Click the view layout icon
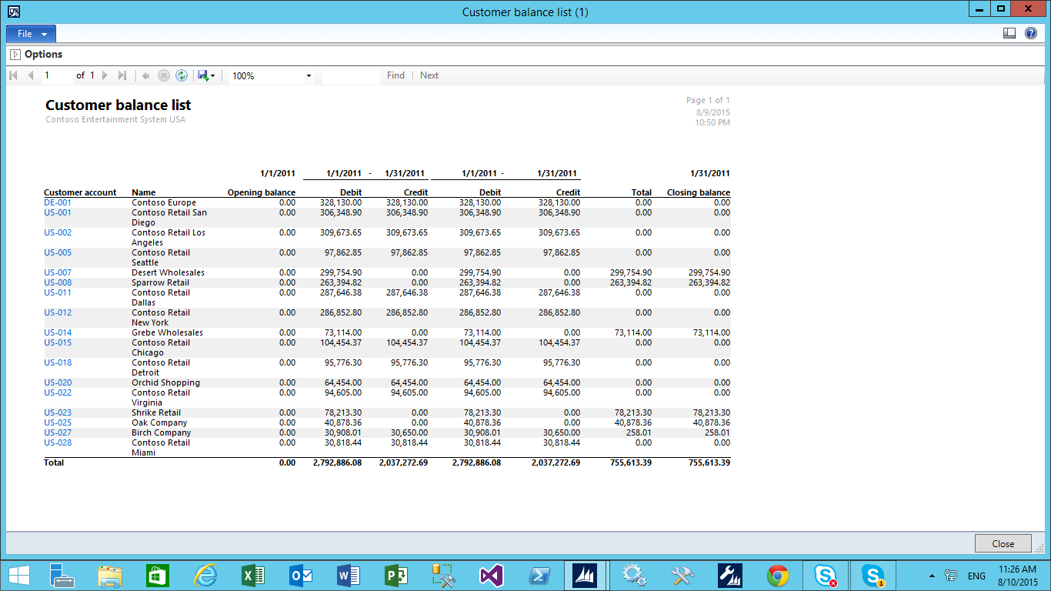Viewport: 1051px width, 591px height. (x=1009, y=33)
